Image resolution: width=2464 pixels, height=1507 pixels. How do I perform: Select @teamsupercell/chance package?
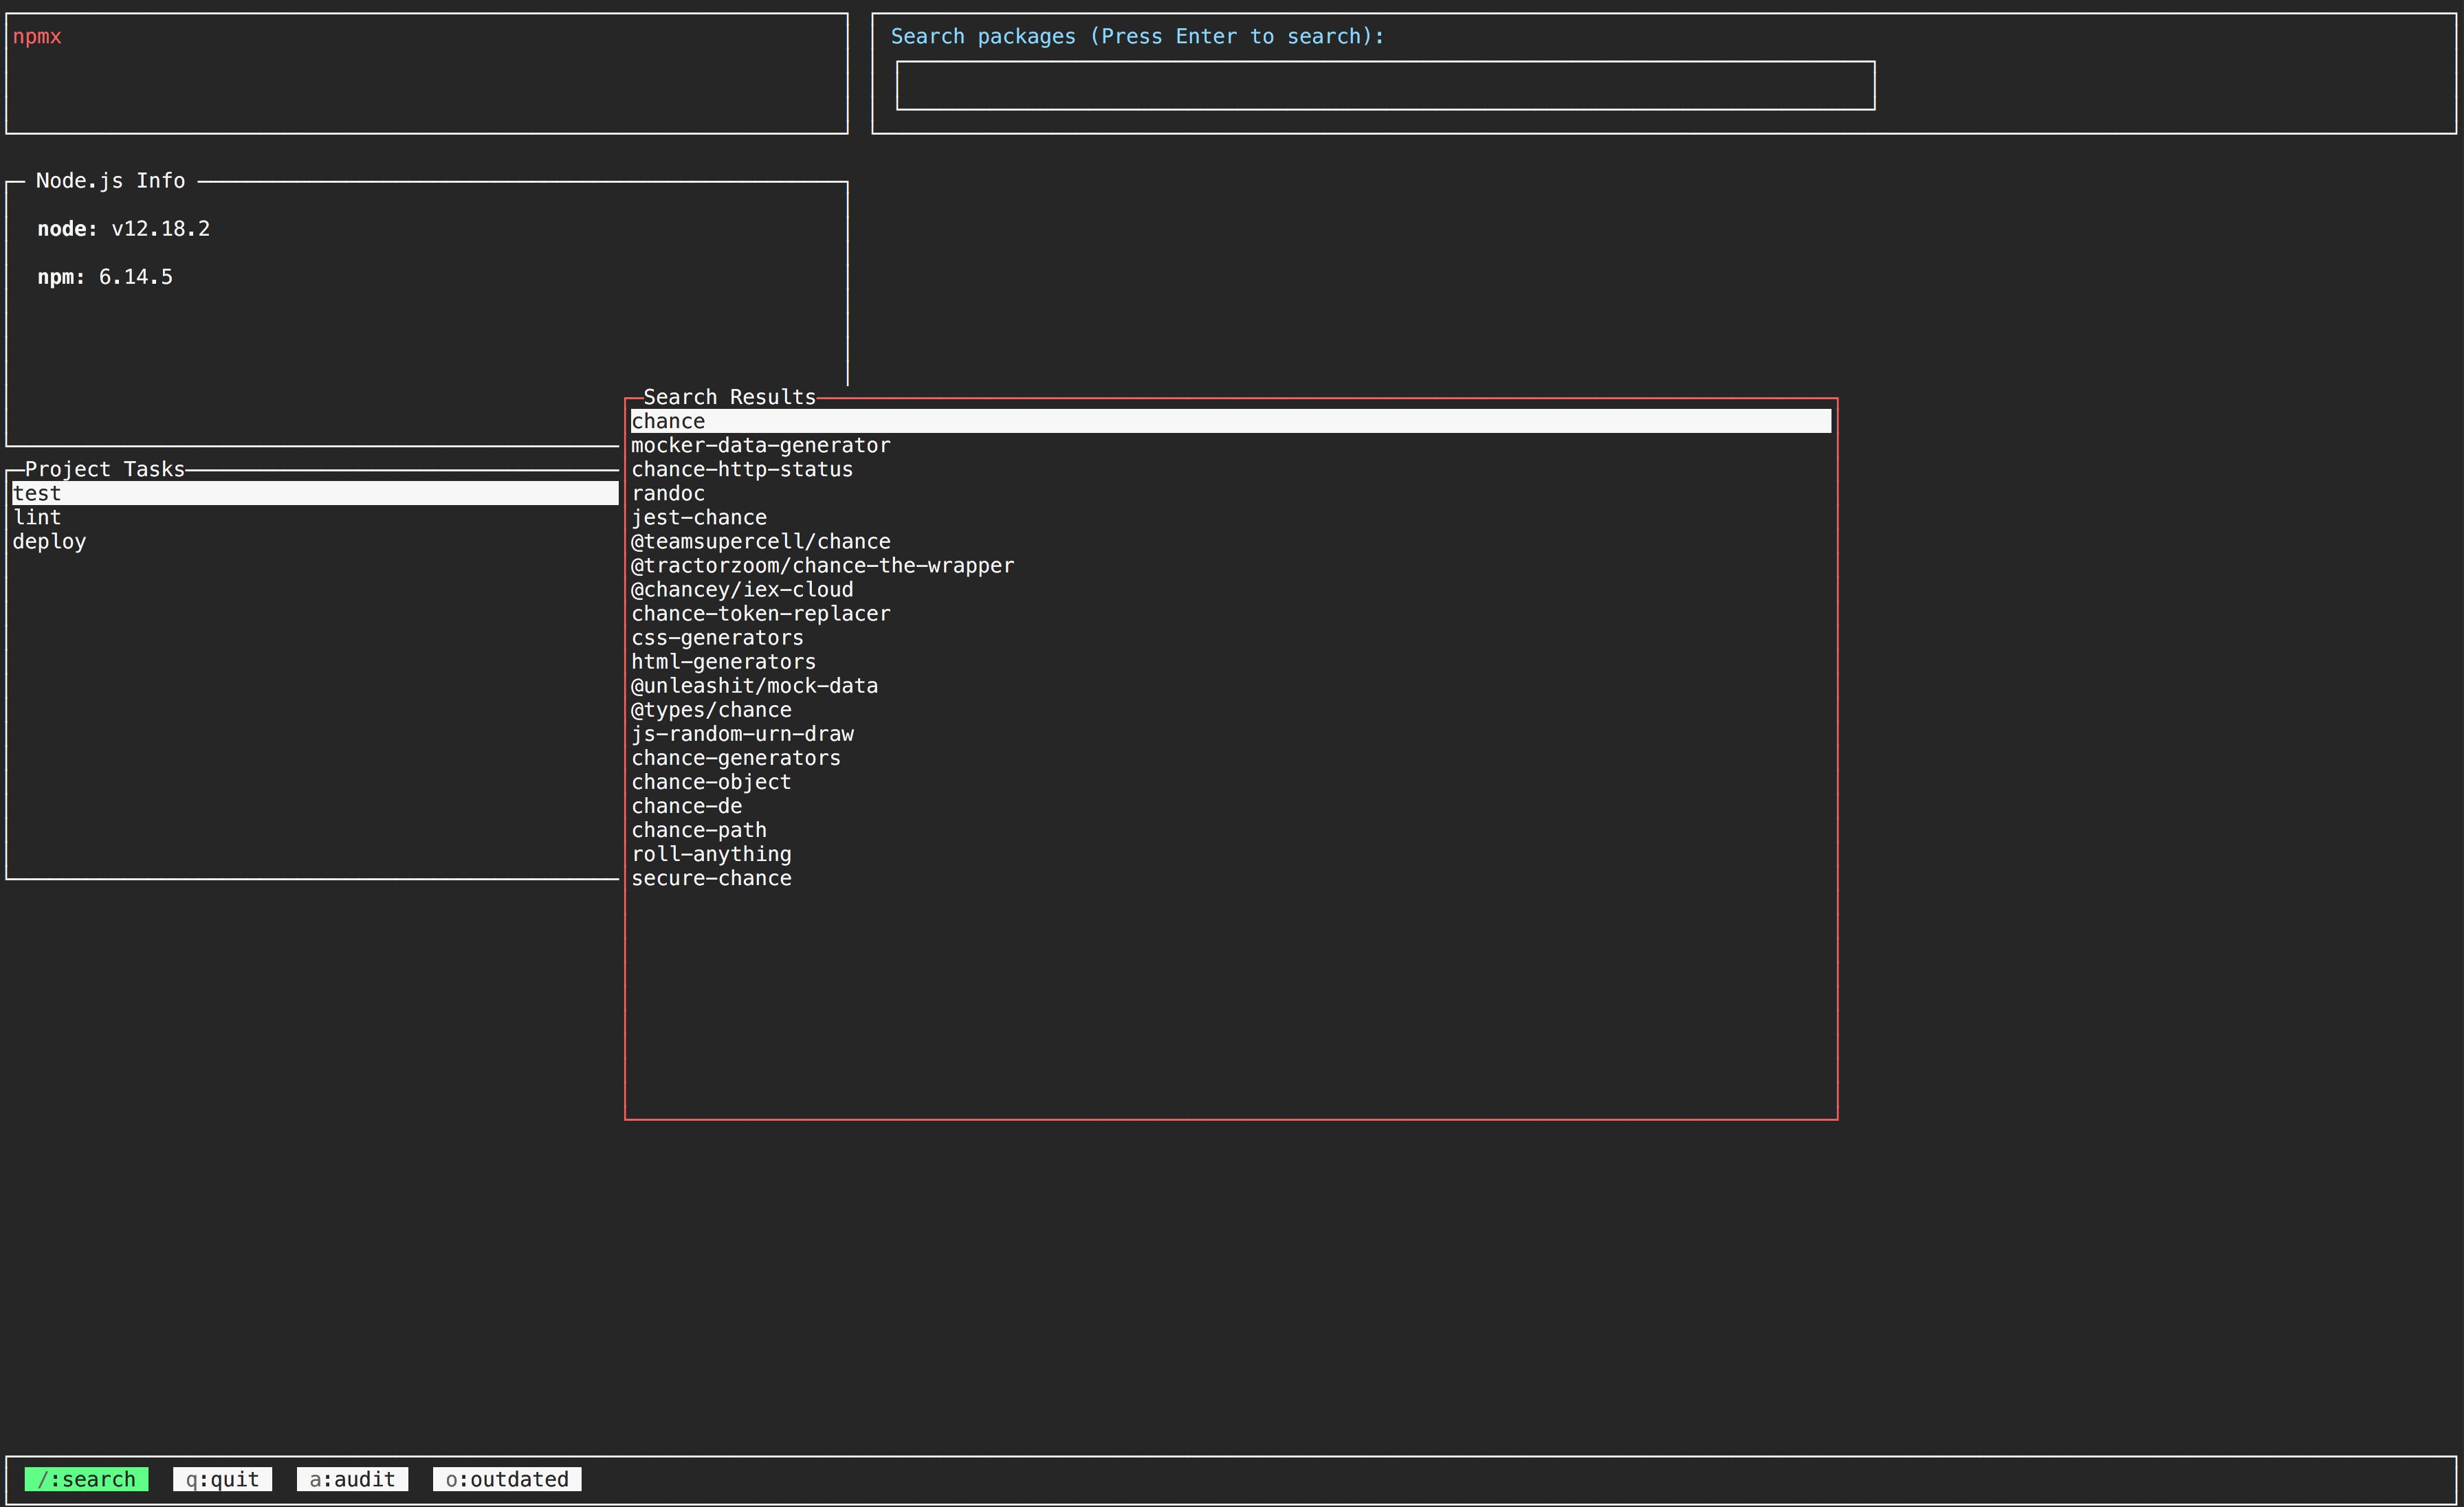[760, 542]
